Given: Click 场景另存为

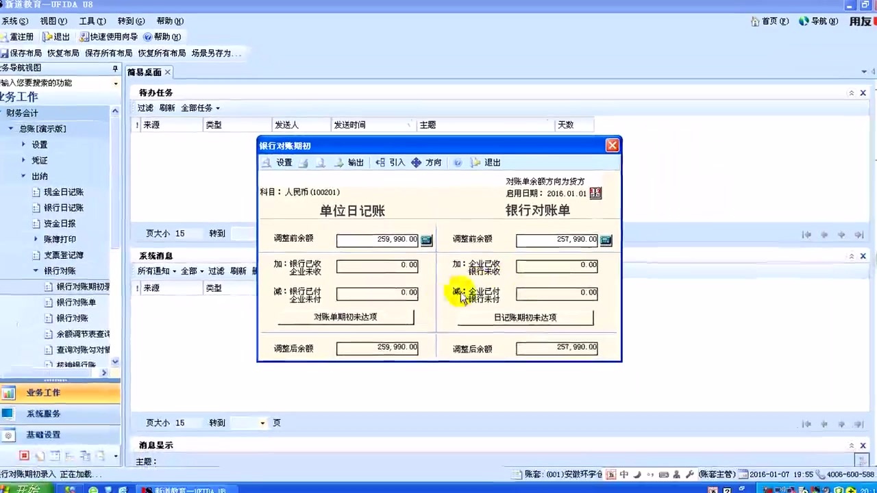Looking at the screenshot, I should 215,53.
